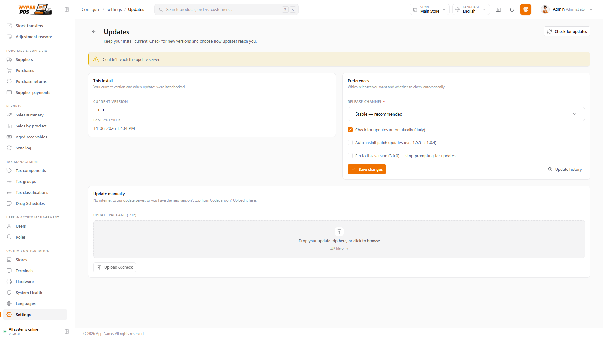The height and width of the screenshot is (339, 603).
Task: Click Upload & check button
Action: pos(115,267)
